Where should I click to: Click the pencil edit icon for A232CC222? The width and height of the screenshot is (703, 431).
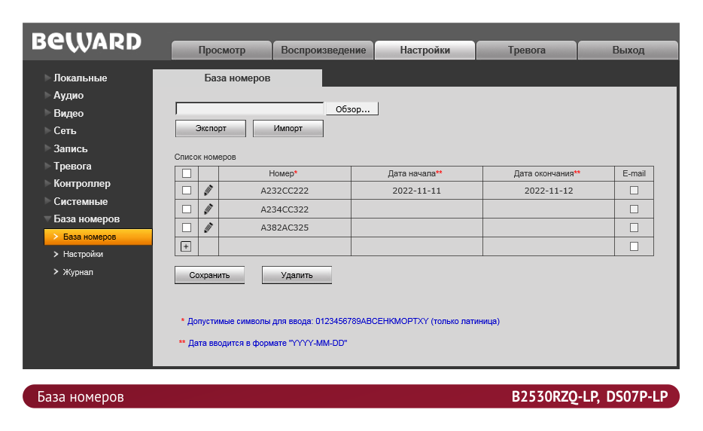coord(208,191)
